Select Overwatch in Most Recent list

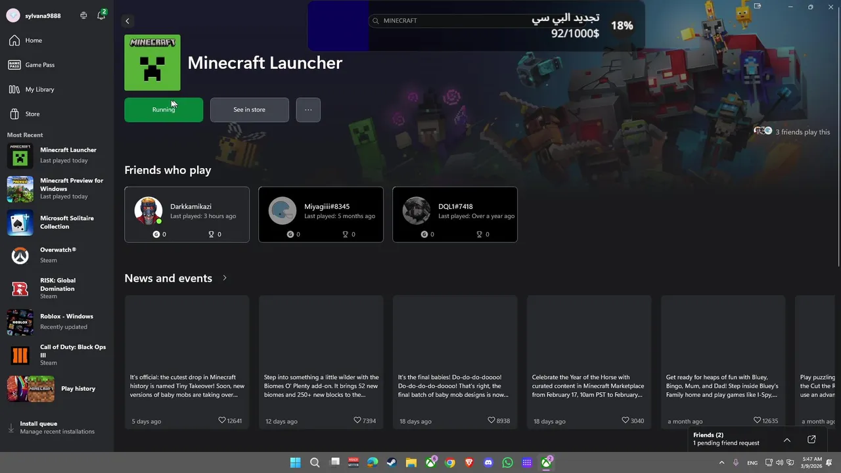point(57,256)
